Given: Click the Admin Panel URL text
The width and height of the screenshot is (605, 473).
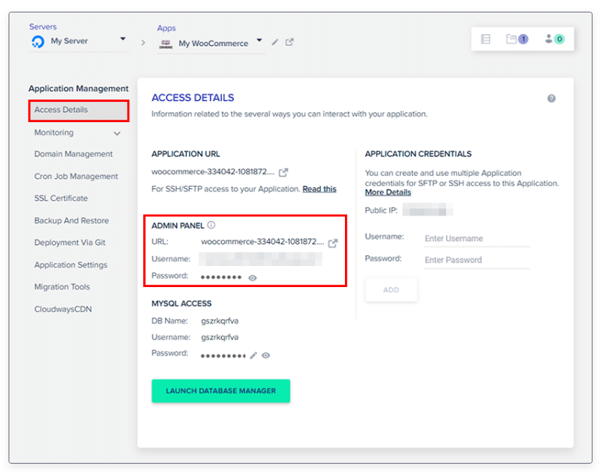Looking at the screenshot, I should click(262, 242).
